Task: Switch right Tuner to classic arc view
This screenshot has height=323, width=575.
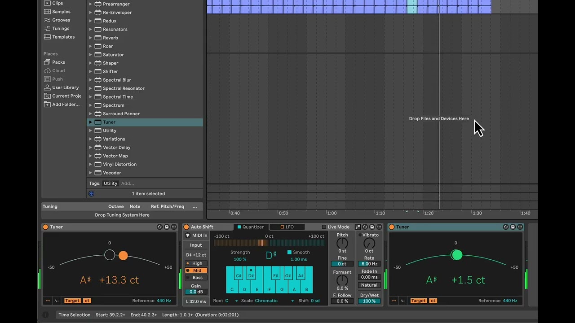Action: [x=394, y=301]
